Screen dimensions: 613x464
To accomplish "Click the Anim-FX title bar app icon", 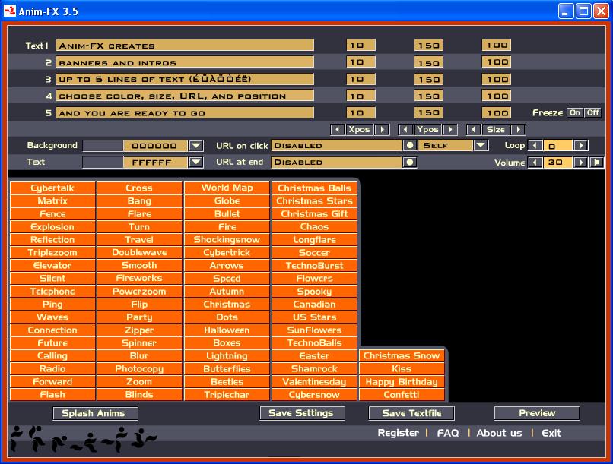I will point(10,11).
